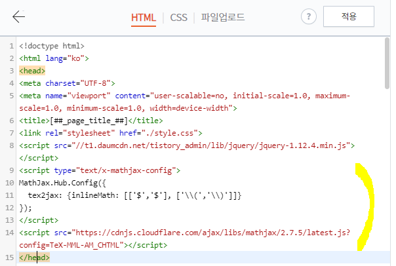396x266 pixels.
Task: Click the link rel="stylesheet" line
Action: (111, 133)
